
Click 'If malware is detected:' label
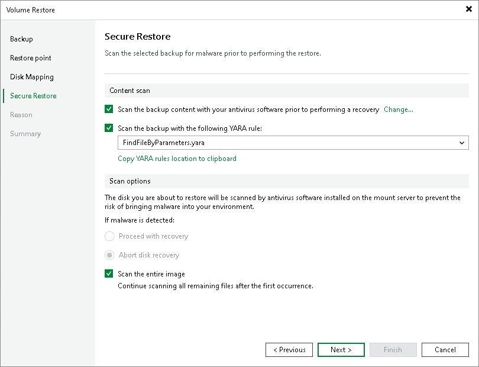coord(140,220)
